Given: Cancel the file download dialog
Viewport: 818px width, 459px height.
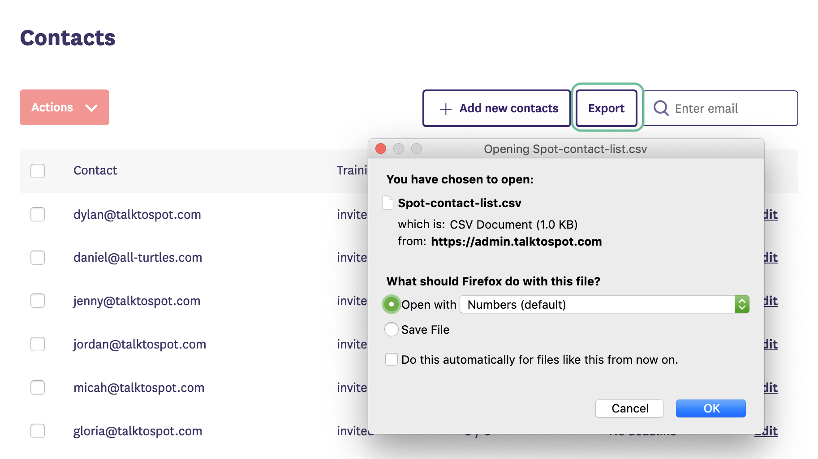Looking at the screenshot, I should point(629,408).
